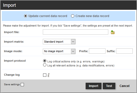
Task: Focus the Suffix input box
Action: click(x=124, y=51)
